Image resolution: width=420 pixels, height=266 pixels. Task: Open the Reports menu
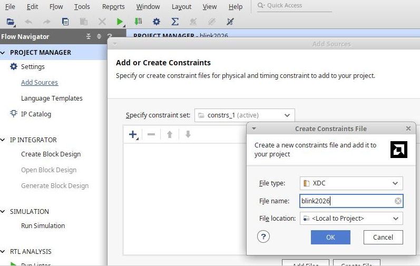pyautogui.click(x=113, y=7)
